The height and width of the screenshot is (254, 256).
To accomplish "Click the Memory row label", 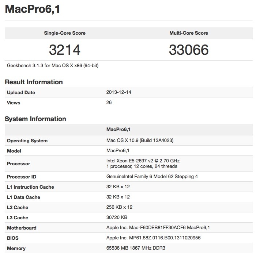I will pyautogui.click(x=16, y=249).
